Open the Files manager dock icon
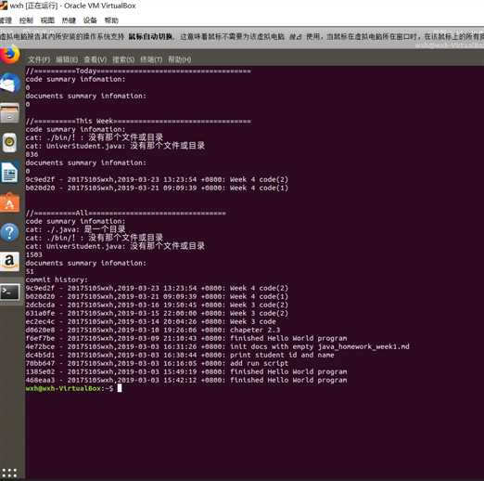484x481 pixels. 9,113
